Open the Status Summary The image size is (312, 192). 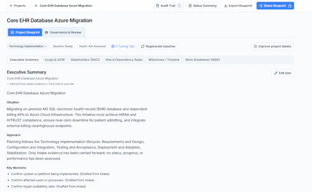202,6
